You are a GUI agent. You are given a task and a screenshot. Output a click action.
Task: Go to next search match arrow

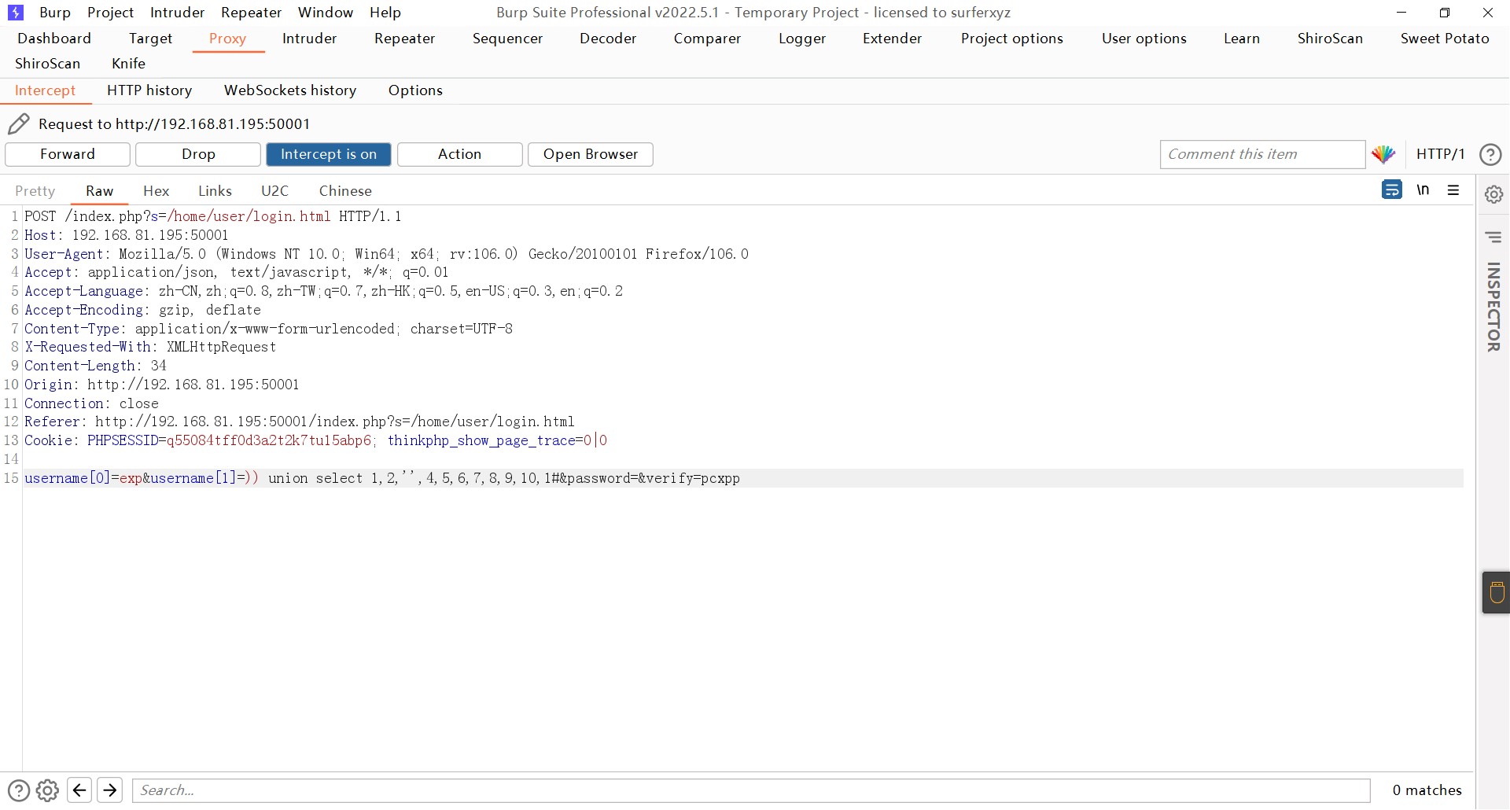[110, 790]
